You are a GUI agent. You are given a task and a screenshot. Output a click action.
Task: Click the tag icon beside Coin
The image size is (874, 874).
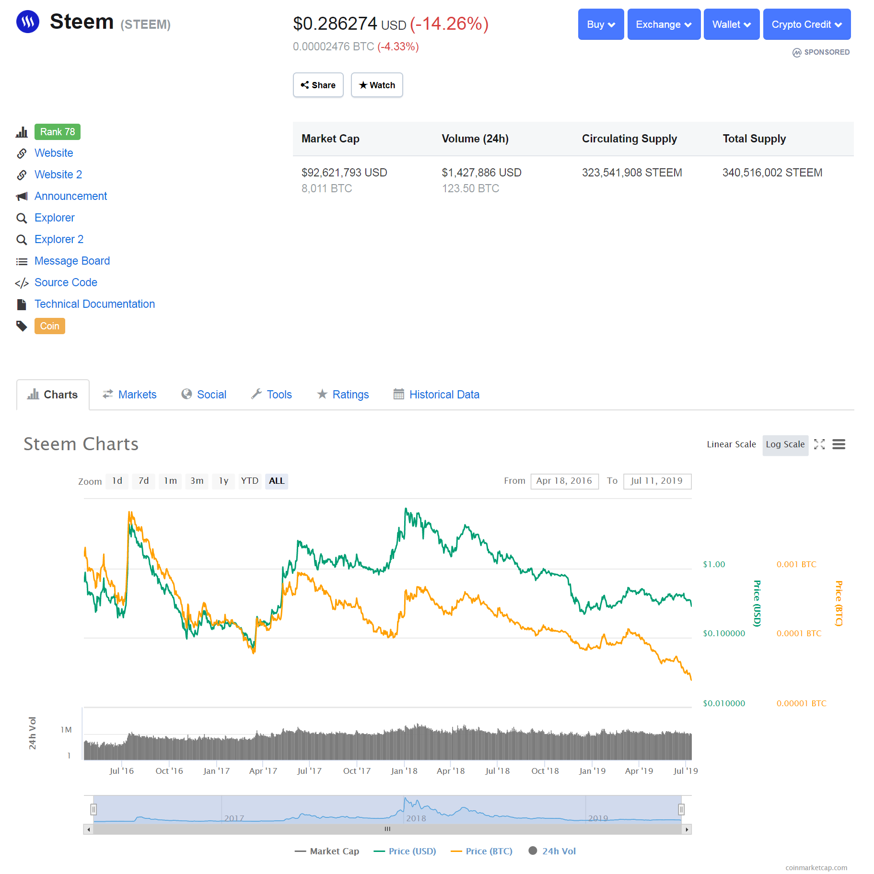pos(22,326)
